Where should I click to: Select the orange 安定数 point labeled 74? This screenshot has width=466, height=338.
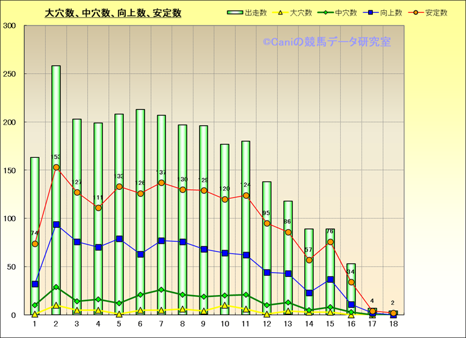point(35,244)
